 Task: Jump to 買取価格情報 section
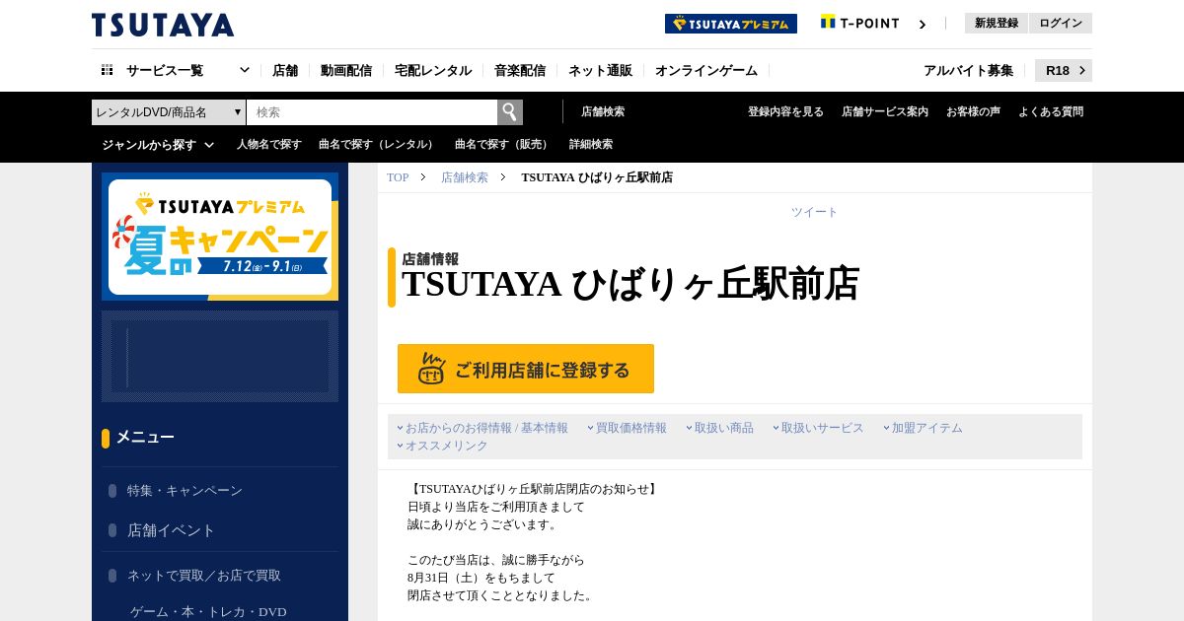[631, 428]
